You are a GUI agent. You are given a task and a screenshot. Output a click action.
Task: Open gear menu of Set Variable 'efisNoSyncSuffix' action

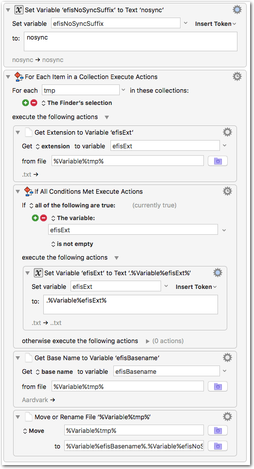[x=237, y=10]
